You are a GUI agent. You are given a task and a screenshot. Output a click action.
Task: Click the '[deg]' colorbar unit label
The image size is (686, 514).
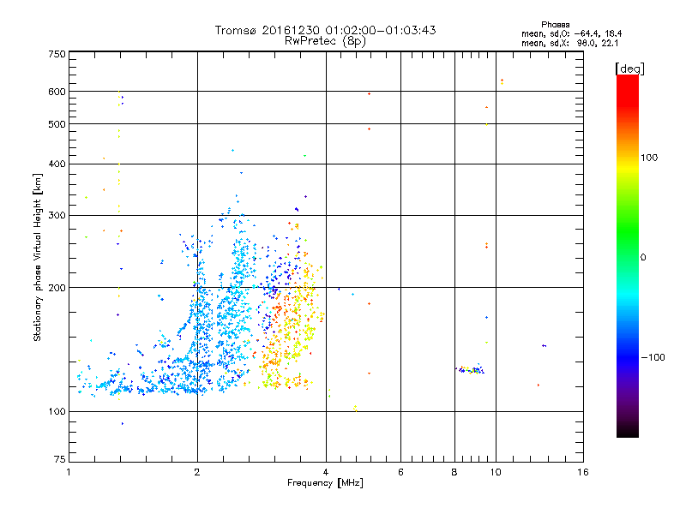629,69
